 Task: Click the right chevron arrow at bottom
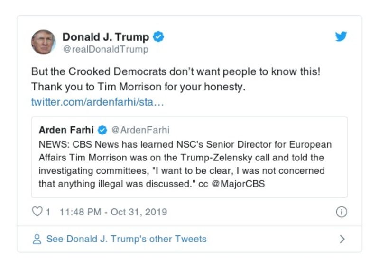[342, 239]
